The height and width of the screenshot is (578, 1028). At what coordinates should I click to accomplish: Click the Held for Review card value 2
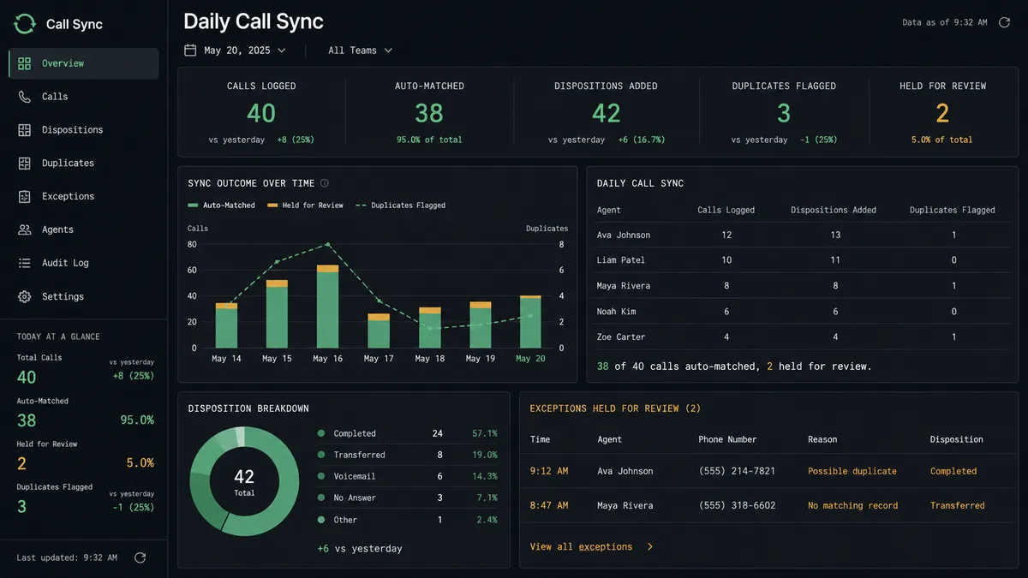[942, 113]
